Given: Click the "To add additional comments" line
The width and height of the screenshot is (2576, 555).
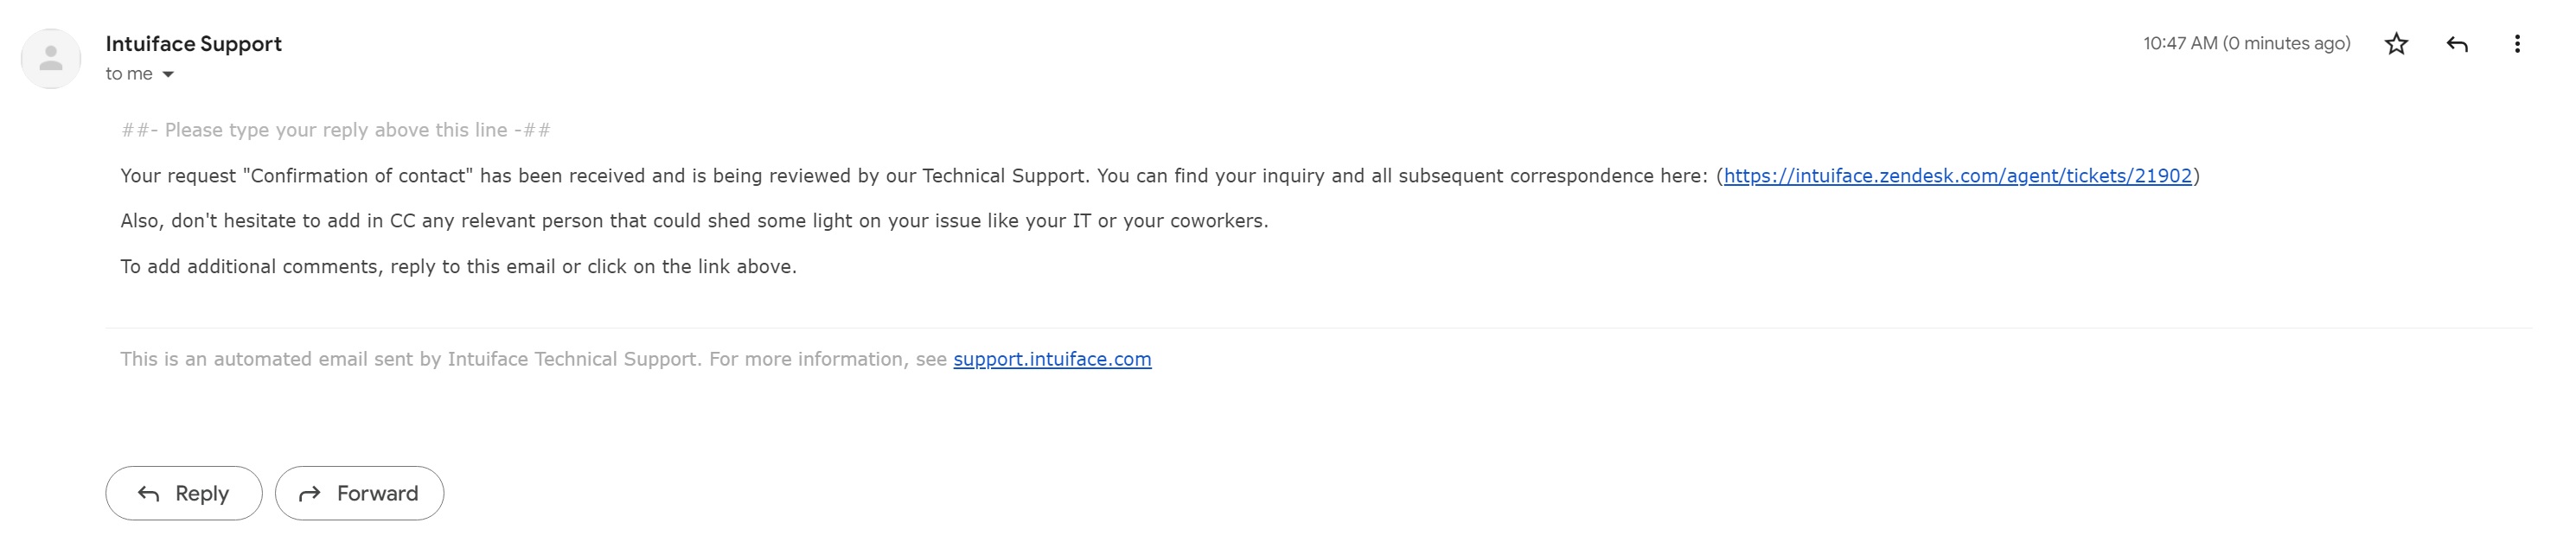Looking at the screenshot, I should click(458, 267).
